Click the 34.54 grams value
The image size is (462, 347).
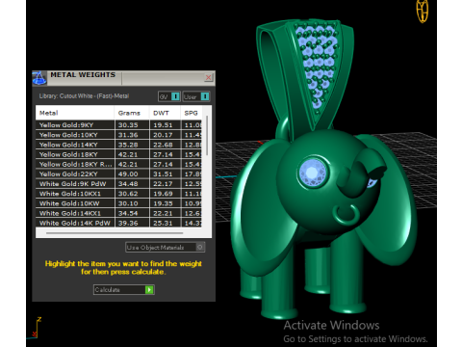click(128, 213)
